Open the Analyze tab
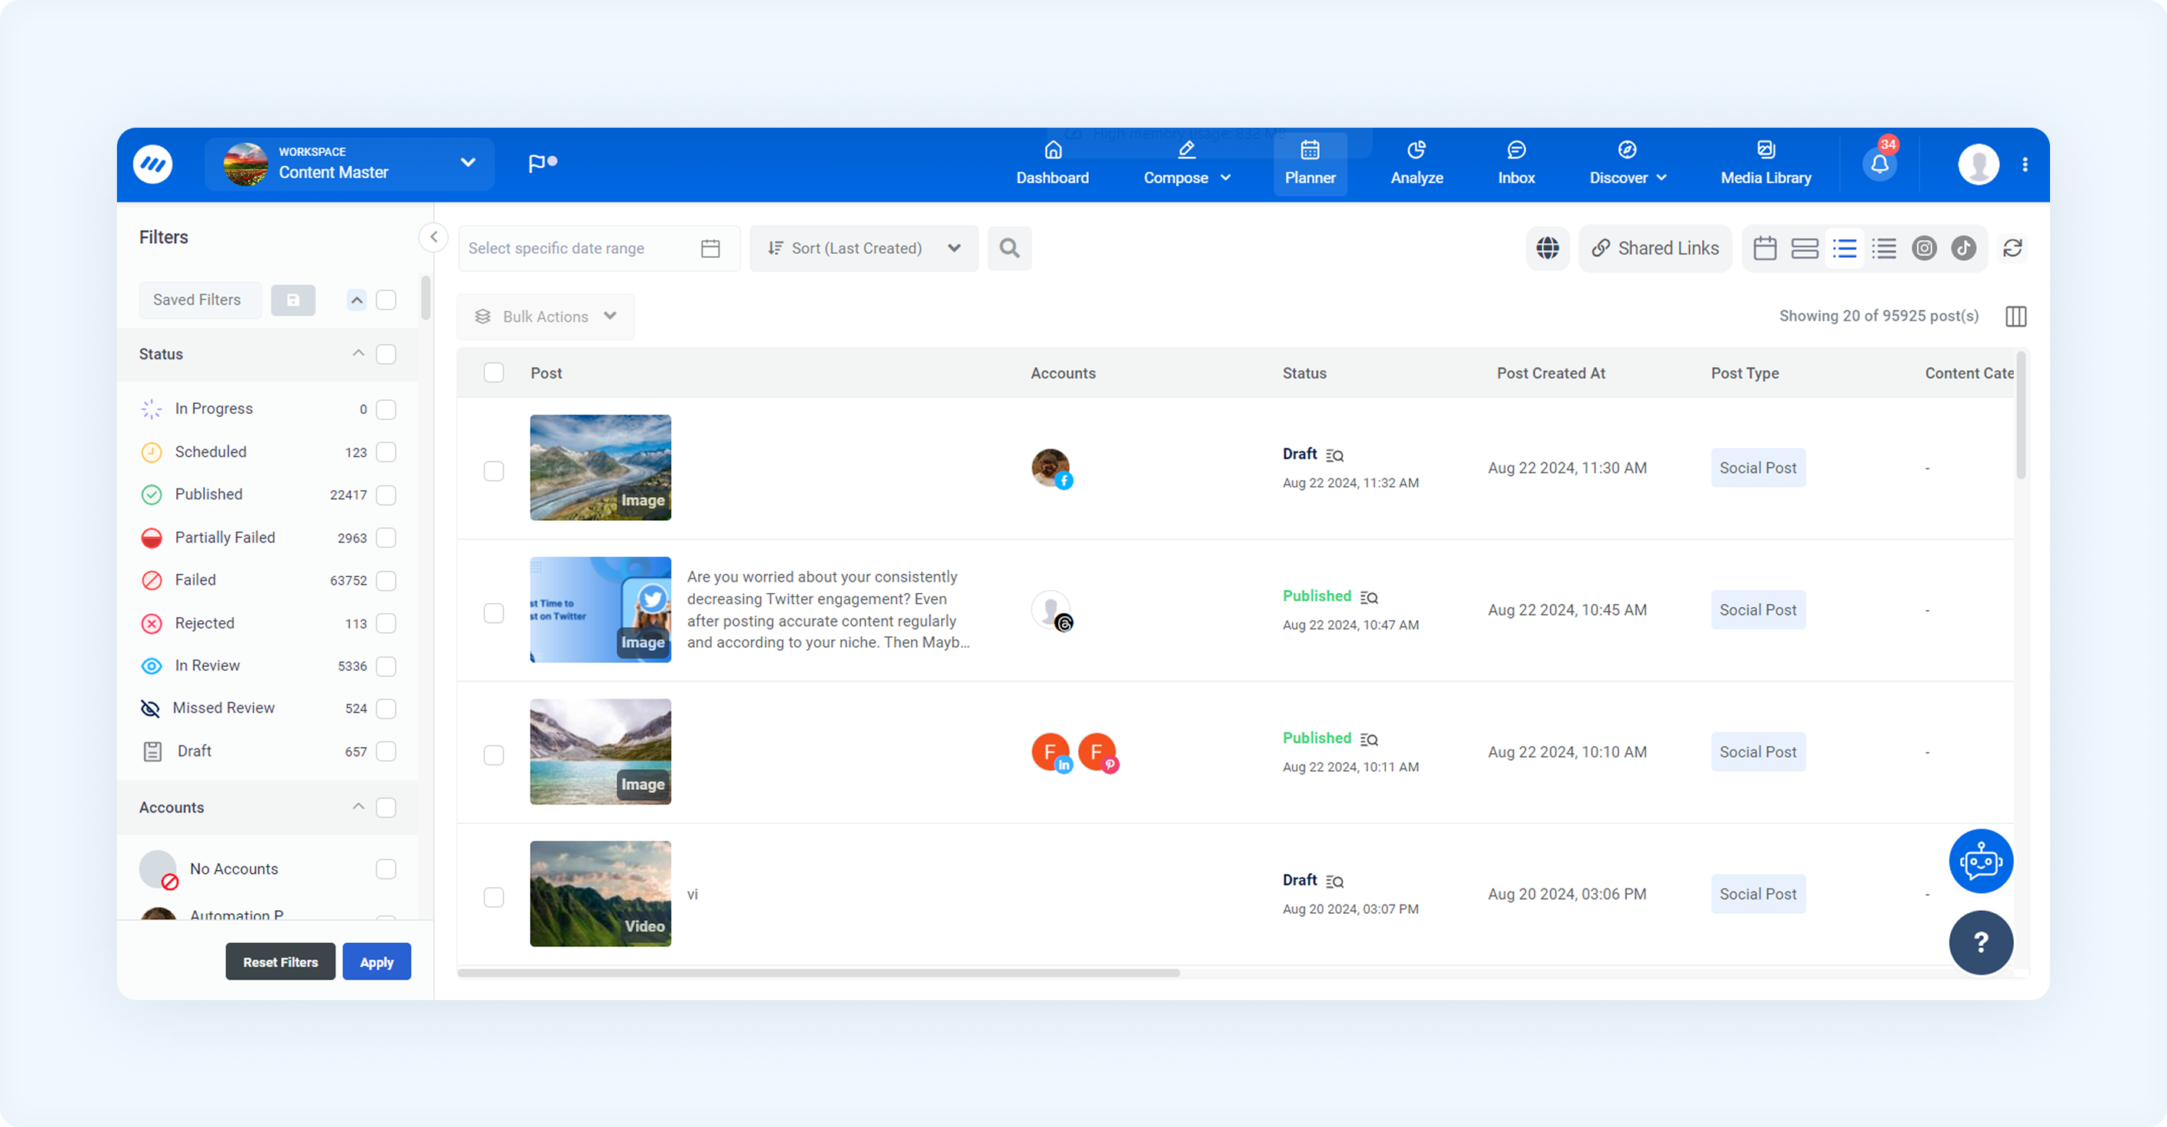 (1416, 164)
